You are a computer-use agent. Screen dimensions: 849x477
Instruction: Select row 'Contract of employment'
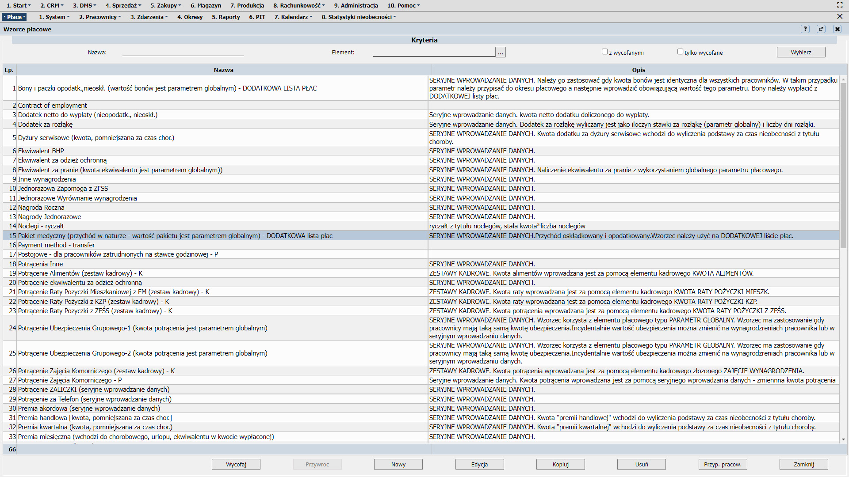(421, 106)
